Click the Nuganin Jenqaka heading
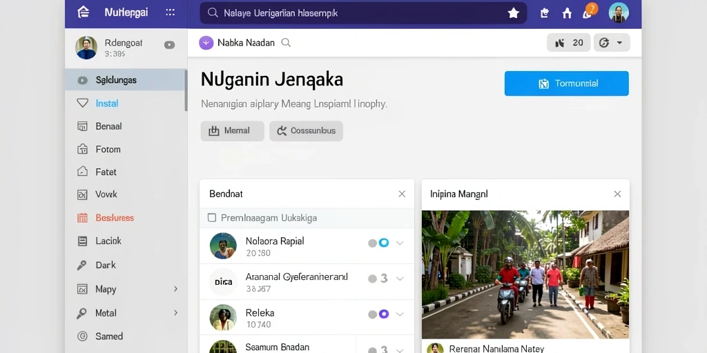The height and width of the screenshot is (353, 707). [x=272, y=80]
